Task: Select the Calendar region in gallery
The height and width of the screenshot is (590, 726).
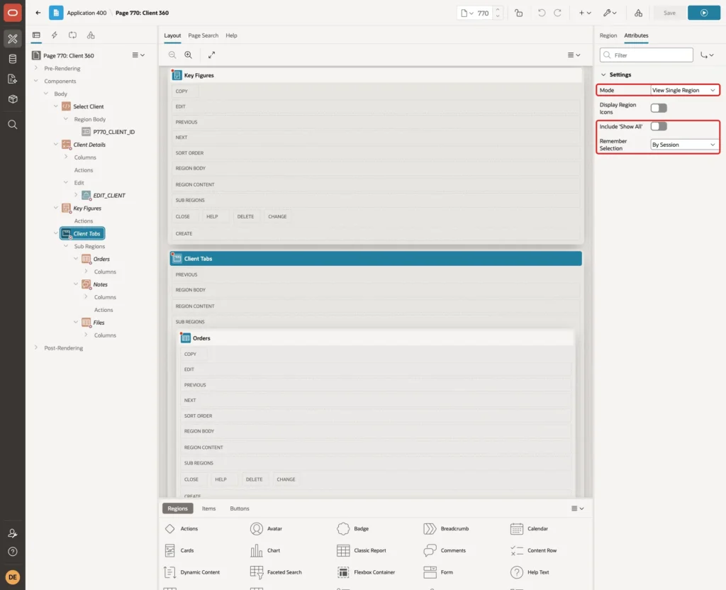Action: 529,528
